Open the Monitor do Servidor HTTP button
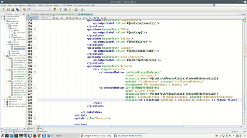This screenshot has width=247, height=138. [x=24, y=132]
